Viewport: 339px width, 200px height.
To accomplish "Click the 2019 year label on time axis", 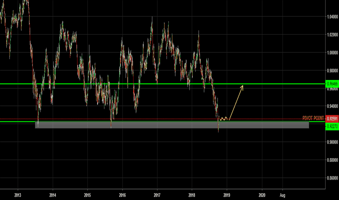I will 227,195.
